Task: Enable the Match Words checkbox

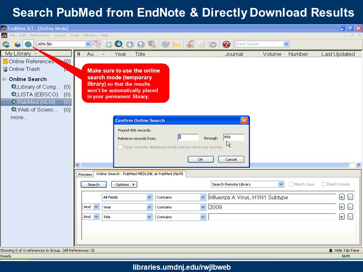Action: pyautogui.click(x=324, y=184)
